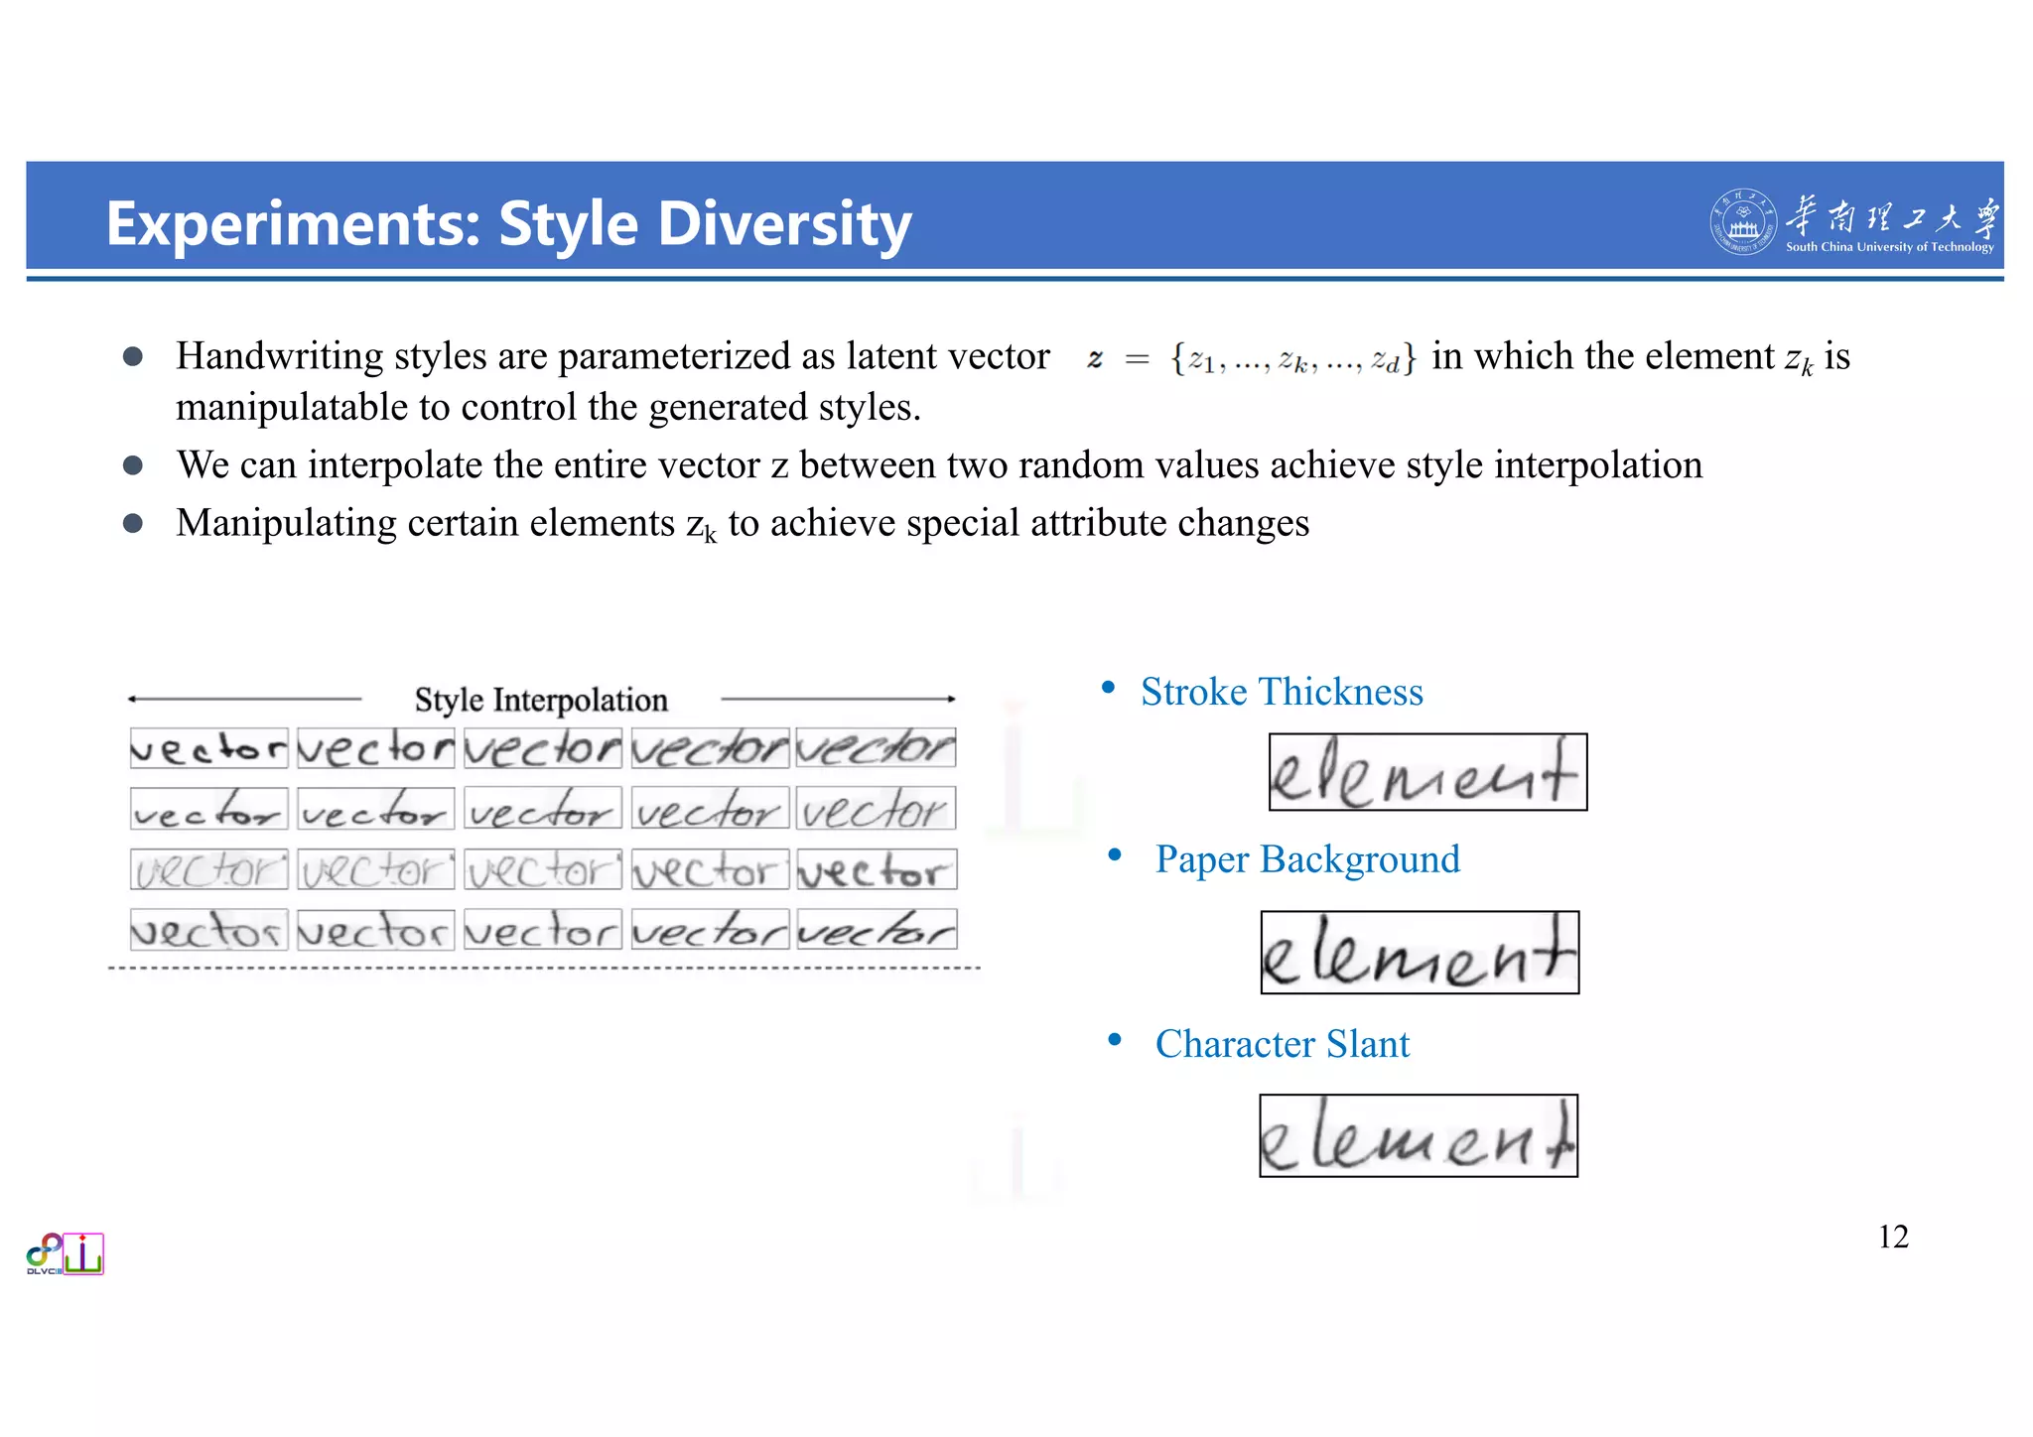Click South China University of Technology text
This screenshot has width=2033, height=1437.
pos(1889,247)
